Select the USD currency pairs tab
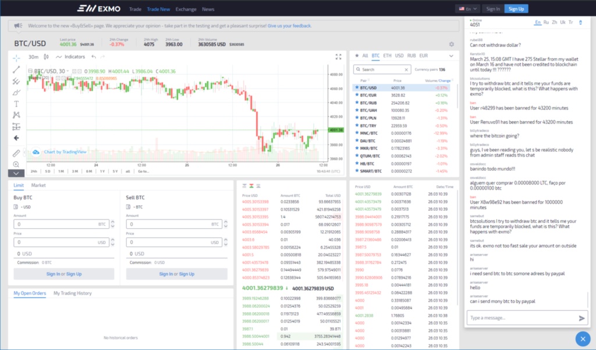This screenshot has width=596, height=350. point(399,55)
